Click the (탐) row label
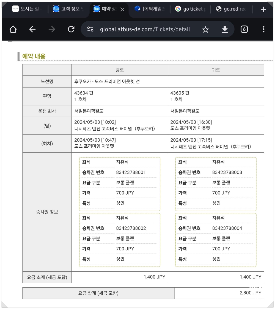Screen dimensions: 275x309 [47, 126]
